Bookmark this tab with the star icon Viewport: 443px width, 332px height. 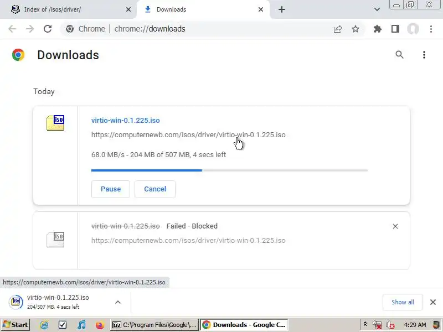356,29
